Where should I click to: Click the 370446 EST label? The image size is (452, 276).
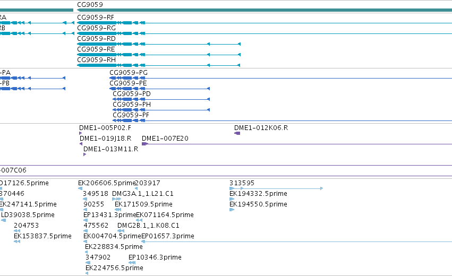tap(12, 194)
